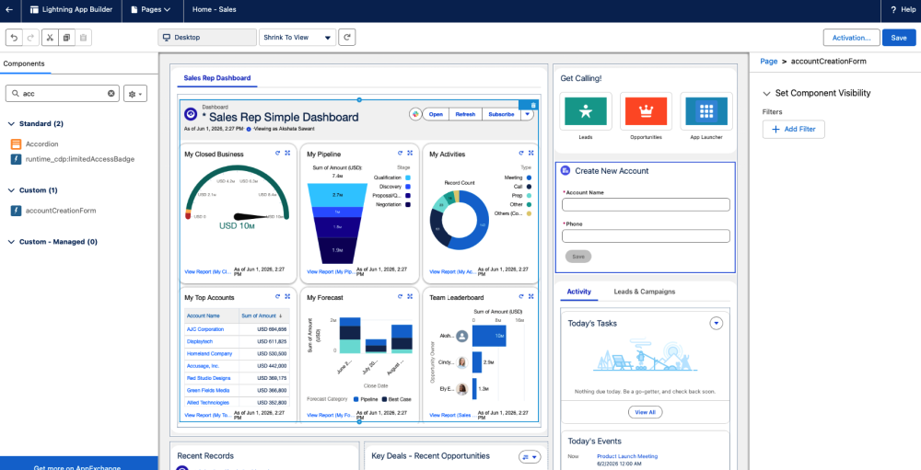The height and width of the screenshot is (470, 921).
Task: Click the refresh canvas button
Action: coord(347,38)
